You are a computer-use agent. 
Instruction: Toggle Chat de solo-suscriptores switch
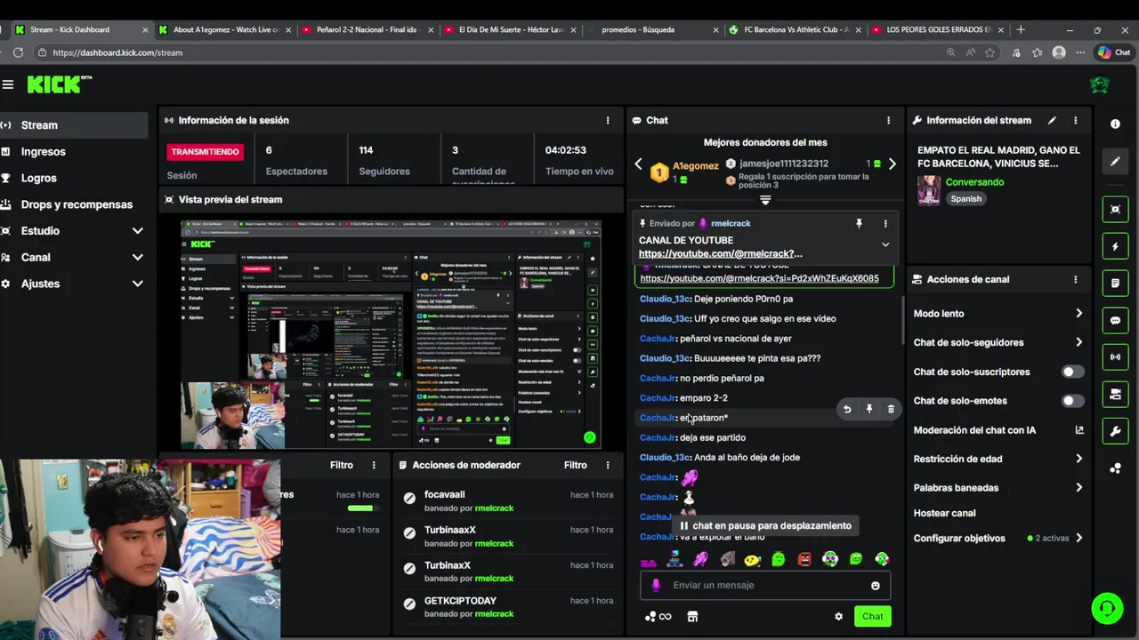pyautogui.click(x=1073, y=372)
